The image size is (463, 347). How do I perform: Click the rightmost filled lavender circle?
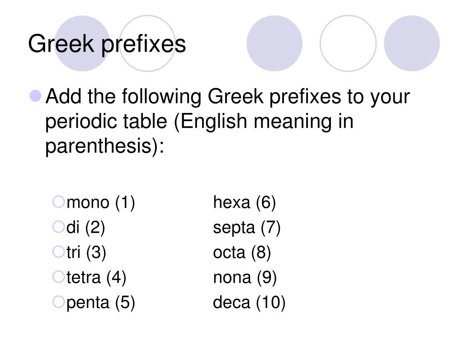pyautogui.click(x=411, y=43)
